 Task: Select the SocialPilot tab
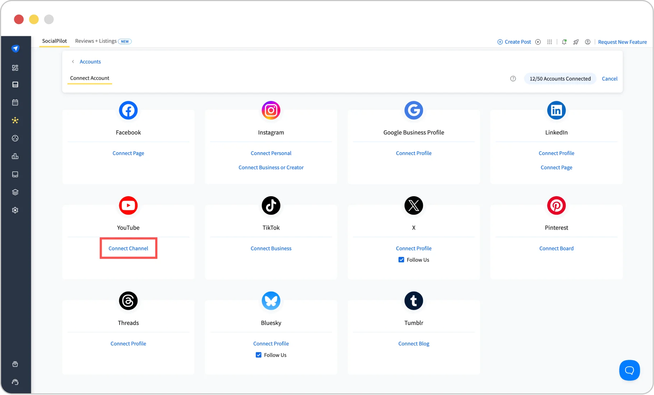click(54, 41)
